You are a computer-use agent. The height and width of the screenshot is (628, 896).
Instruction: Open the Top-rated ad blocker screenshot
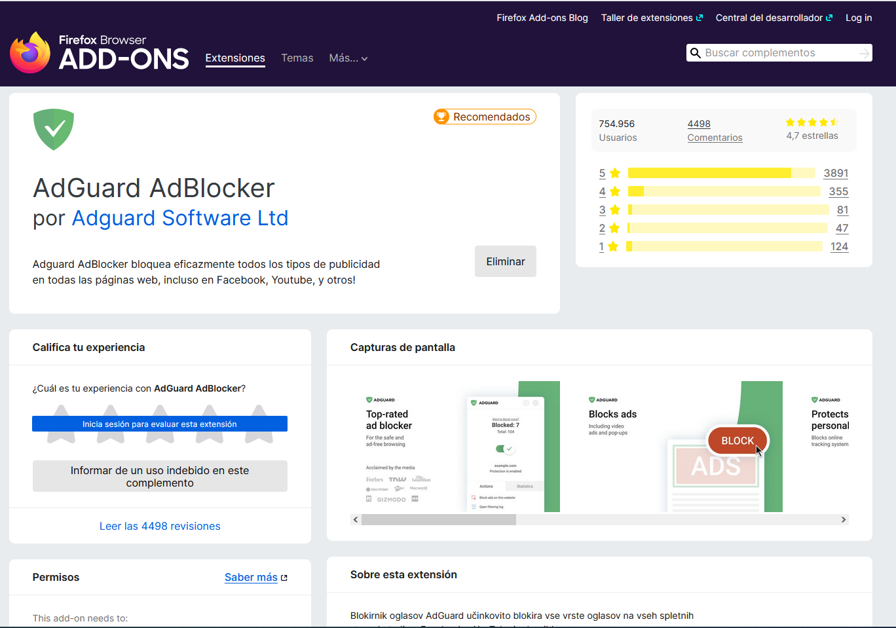click(x=455, y=447)
